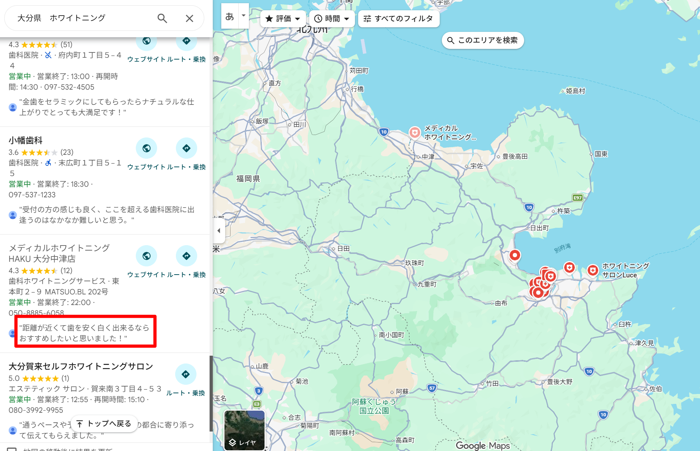Click the 阿蘇くじゅう国立公園 label

pos(374,406)
